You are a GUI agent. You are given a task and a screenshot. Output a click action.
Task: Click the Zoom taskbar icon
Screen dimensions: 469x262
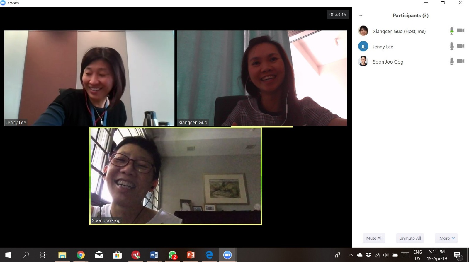tap(227, 255)
